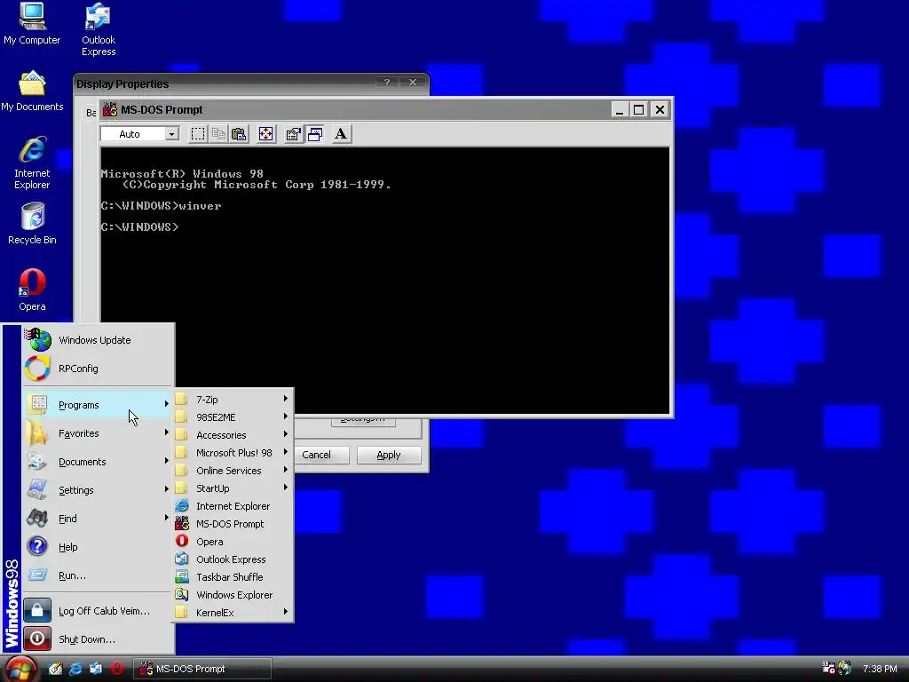909x682 pixels.
Task: Click the MS-DOS Prompt title bar icon
Action: click(x=110, y=109)
